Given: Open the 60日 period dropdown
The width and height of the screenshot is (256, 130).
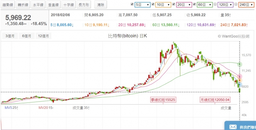Looking at the screenshot, I should click(205, 5).
